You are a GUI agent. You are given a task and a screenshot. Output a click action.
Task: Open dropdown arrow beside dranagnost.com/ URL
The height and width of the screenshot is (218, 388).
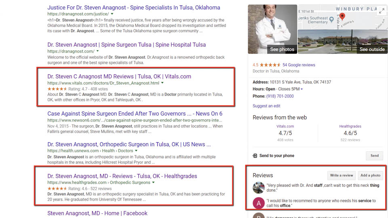(97, 51)
